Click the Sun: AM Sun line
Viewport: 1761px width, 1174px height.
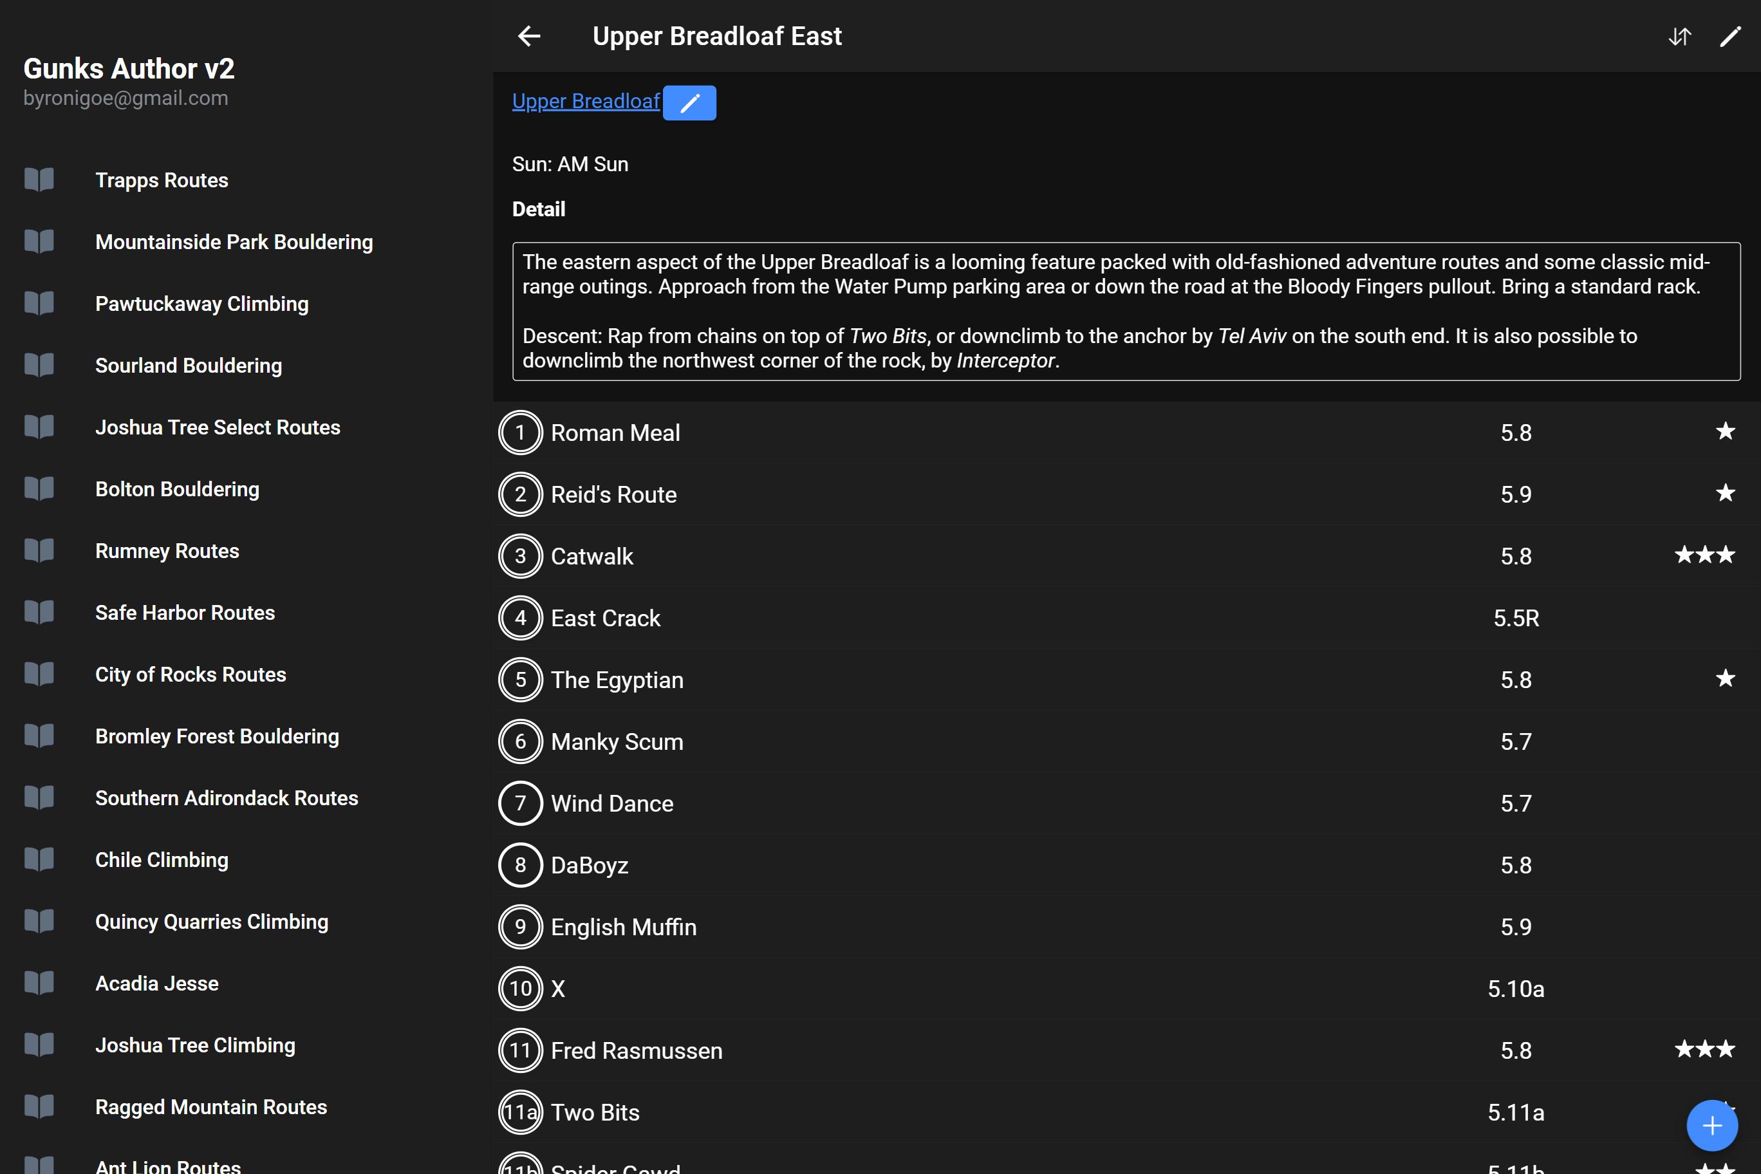570,164
